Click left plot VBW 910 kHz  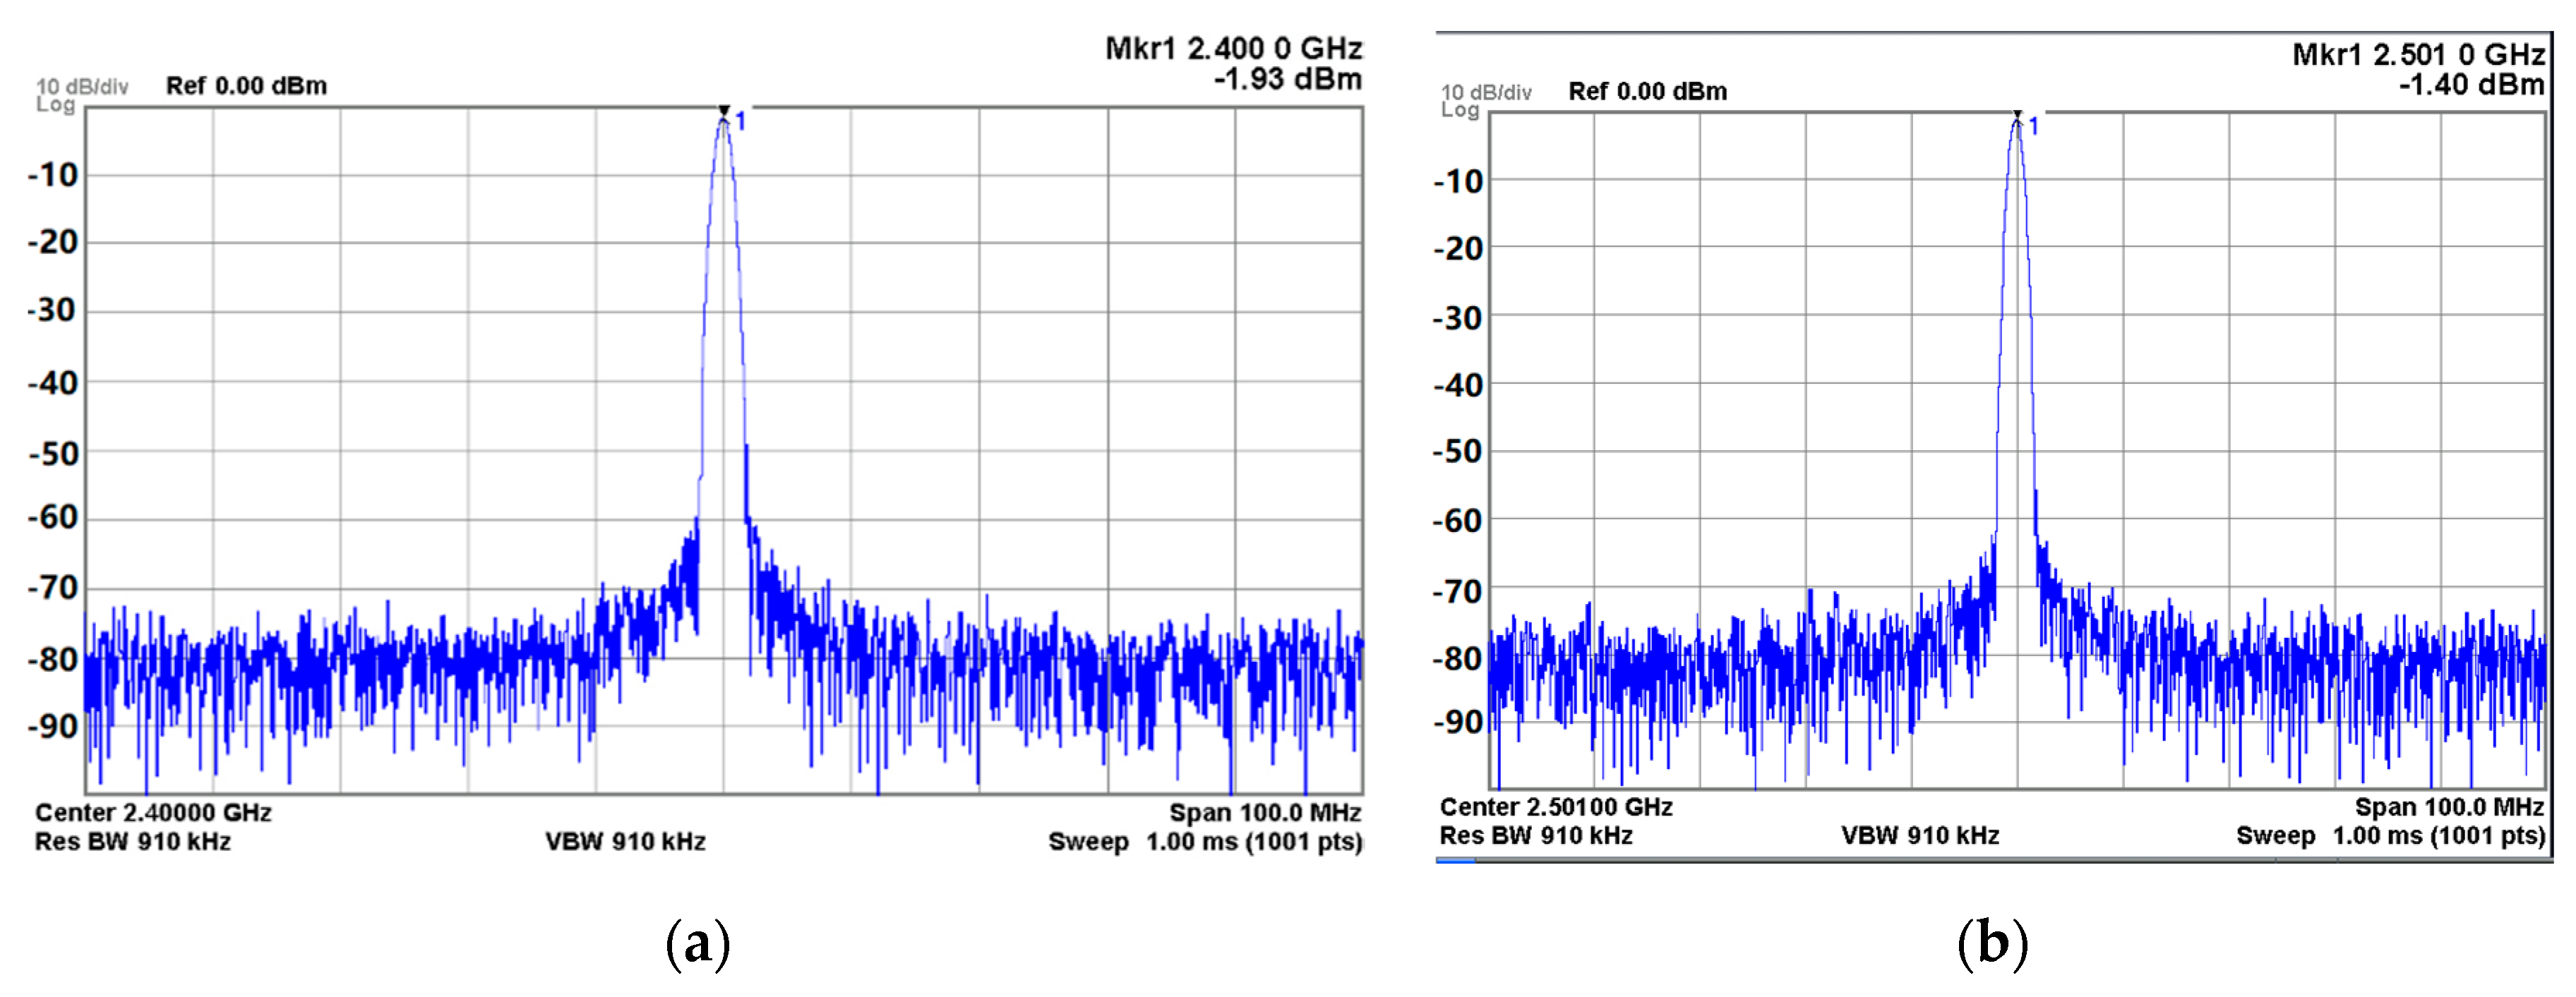click(x=625, y=841)
